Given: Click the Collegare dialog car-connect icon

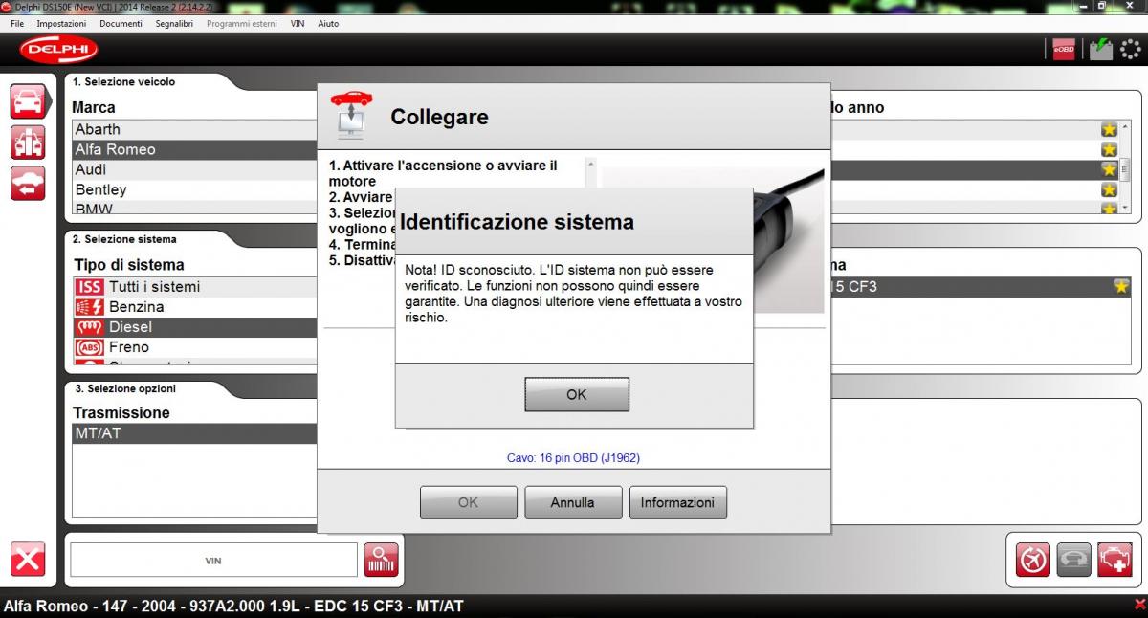Looking at the screenshot, I should point(351,115).
